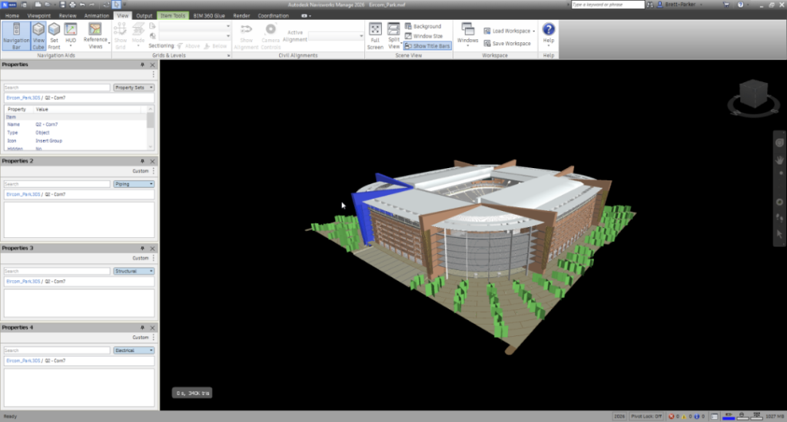Click Background in Scene View
787x422 pixels.
[x=423, y=26]
